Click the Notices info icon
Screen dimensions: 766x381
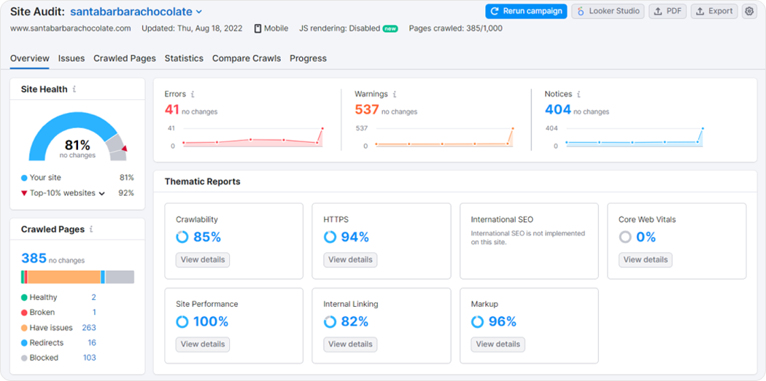(x=579, y=94)
